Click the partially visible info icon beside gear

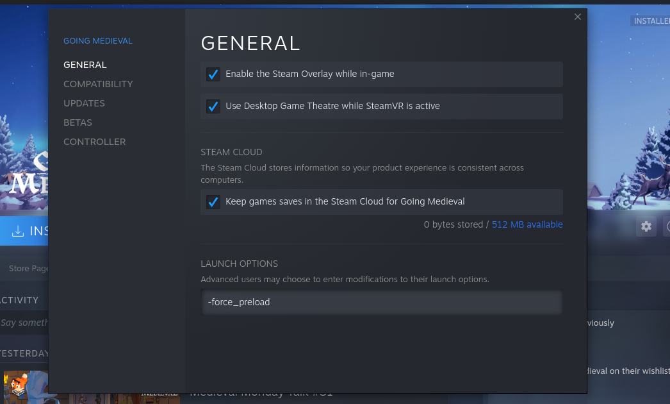667,226
